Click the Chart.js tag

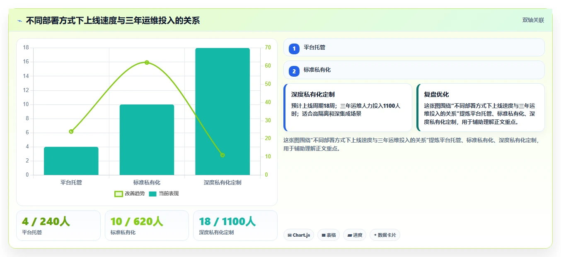tap(299, 235)
